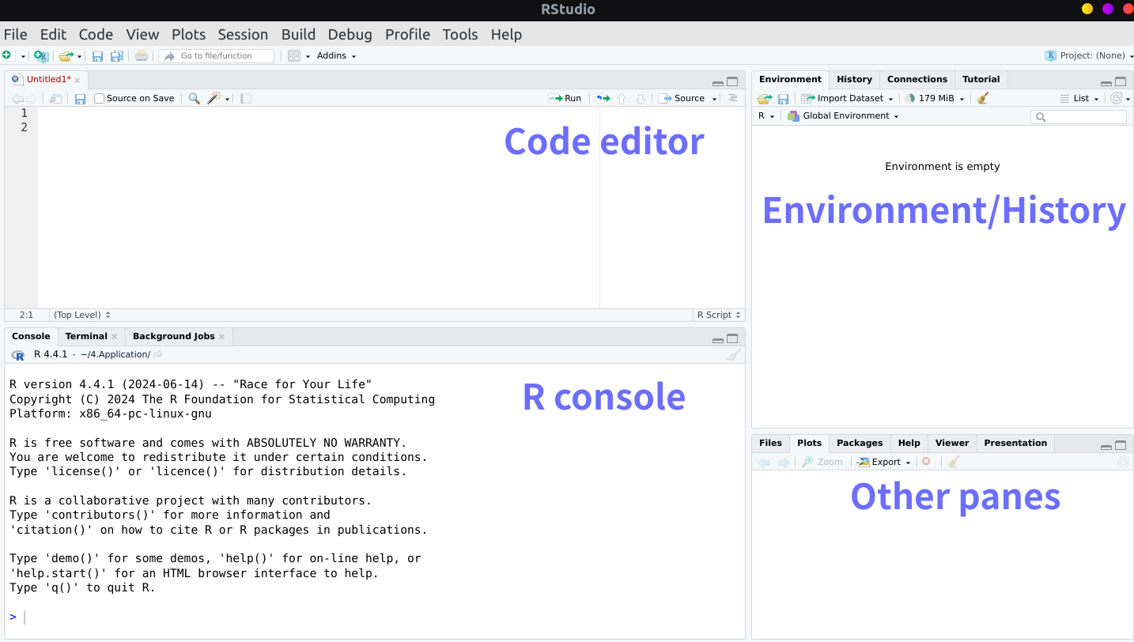Open the File menu
Viewport: 1134px width, 642px height.
tap(15, 34)
